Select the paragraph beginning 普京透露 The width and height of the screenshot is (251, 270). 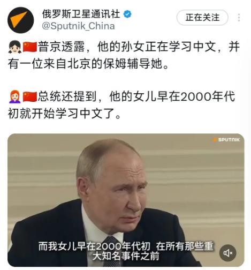pos(124,55)
